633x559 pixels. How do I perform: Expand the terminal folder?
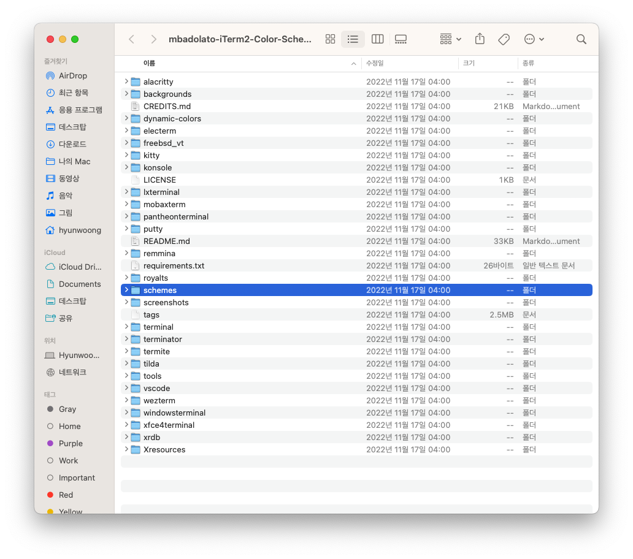[x=126, y=327]
